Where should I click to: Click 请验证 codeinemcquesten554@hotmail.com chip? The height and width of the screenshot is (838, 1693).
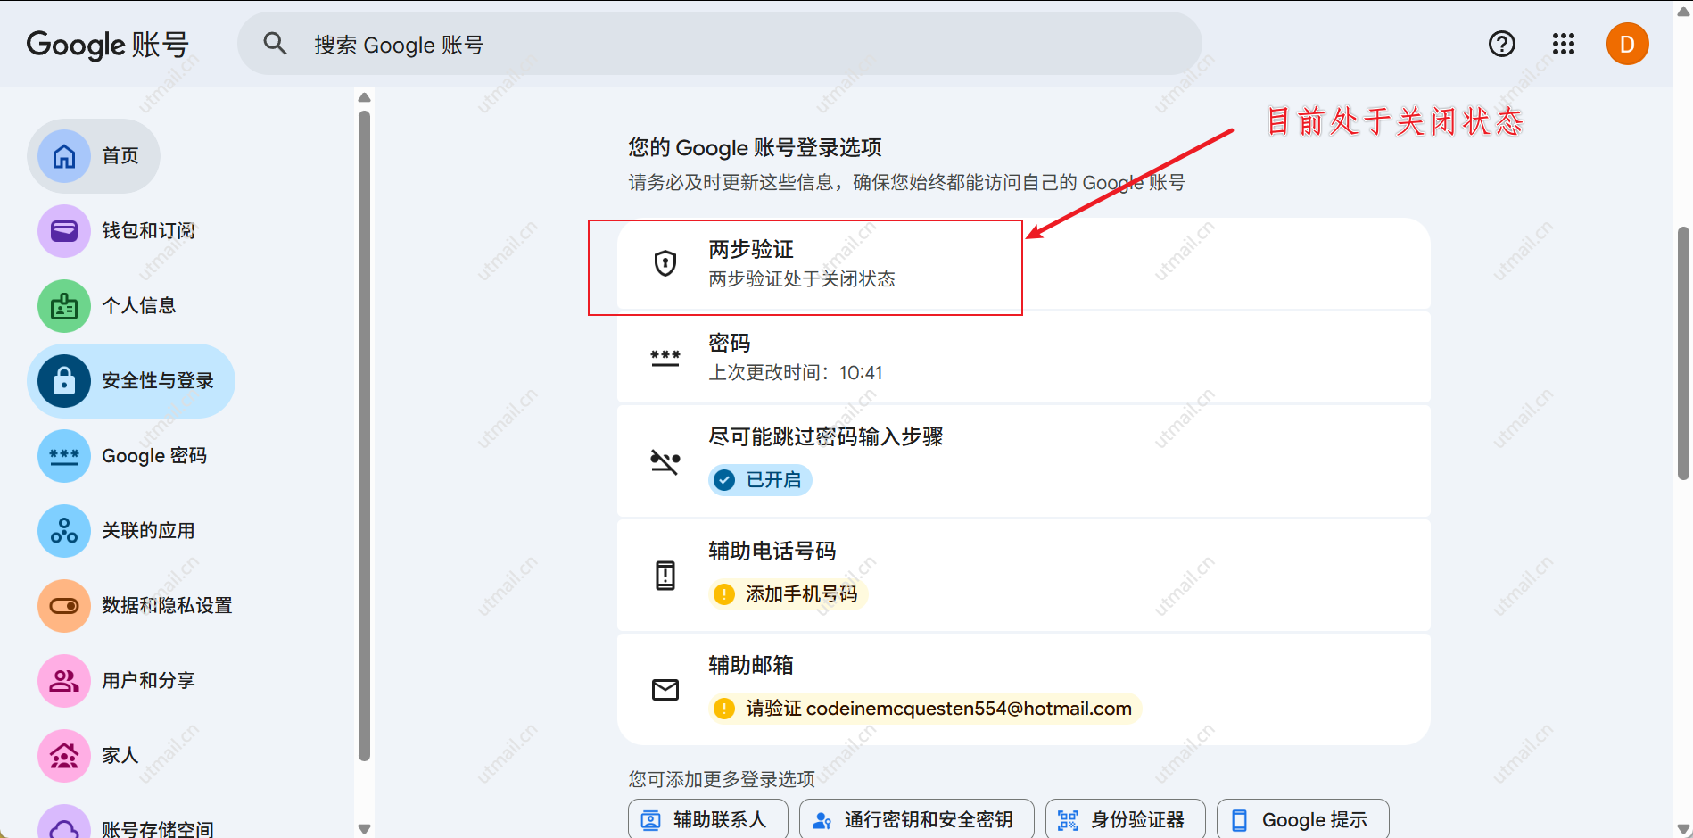point(925,709)
